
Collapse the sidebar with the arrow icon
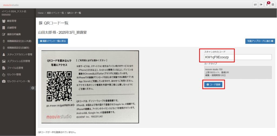(x=33, y=88)
